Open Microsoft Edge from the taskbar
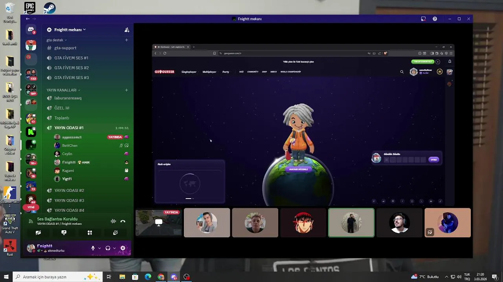503x282 pixels. click(x=148, y=277)
